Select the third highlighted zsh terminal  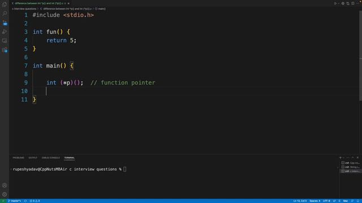tap(350, 171)
